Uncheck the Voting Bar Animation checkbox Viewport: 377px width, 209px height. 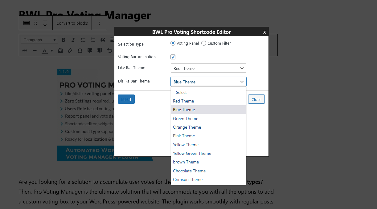point(173,57)
